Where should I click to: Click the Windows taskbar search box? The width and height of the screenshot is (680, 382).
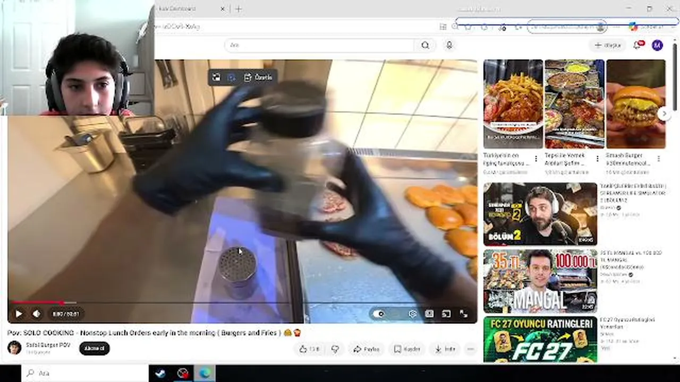pos(85,373)
